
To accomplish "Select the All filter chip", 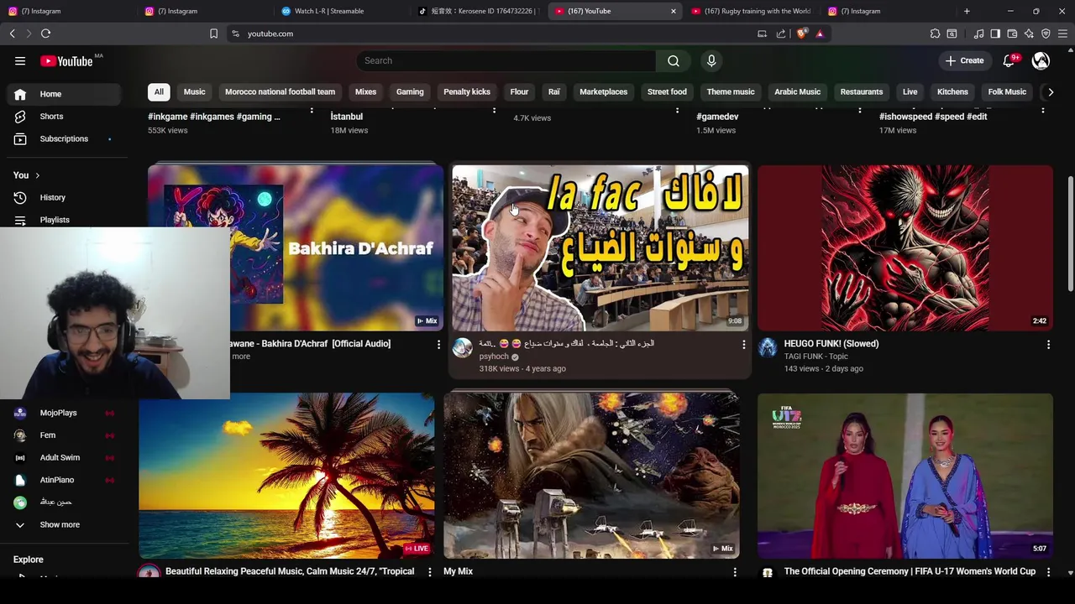I will (159, 91).
